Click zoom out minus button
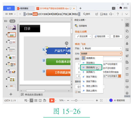 point(68,101)
